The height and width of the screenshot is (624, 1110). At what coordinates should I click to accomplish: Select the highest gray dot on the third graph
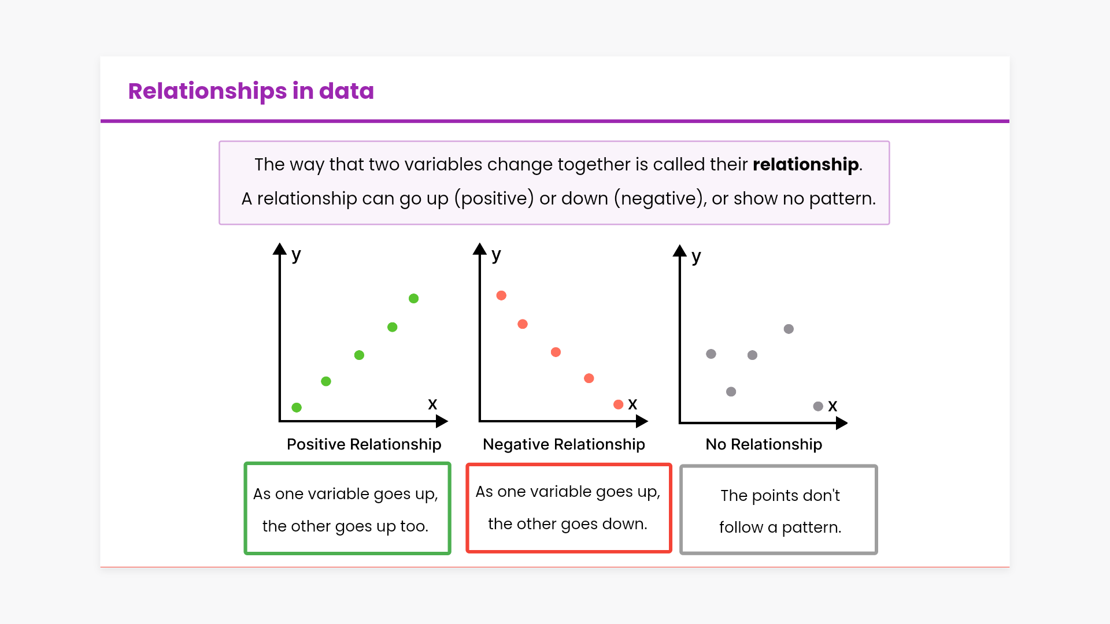point(789,329)
